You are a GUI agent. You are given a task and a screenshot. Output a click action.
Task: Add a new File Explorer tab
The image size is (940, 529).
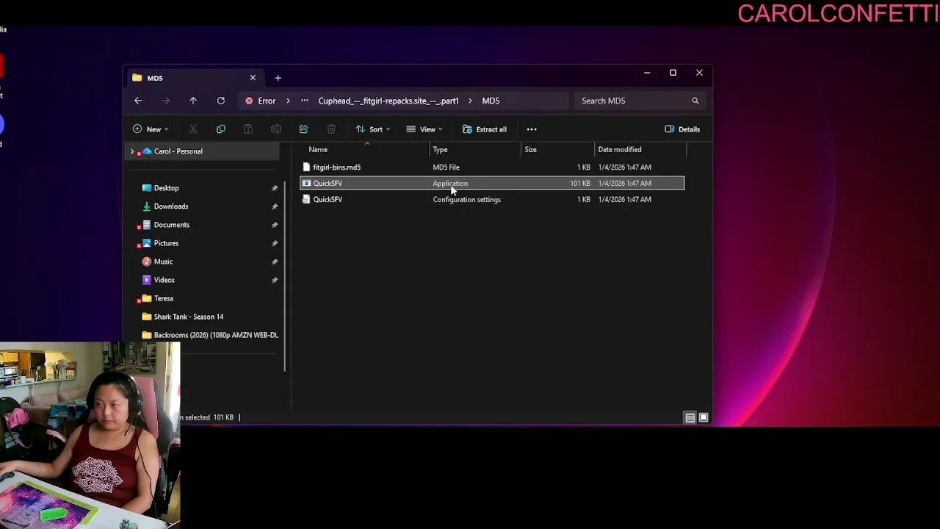(278, 78)
